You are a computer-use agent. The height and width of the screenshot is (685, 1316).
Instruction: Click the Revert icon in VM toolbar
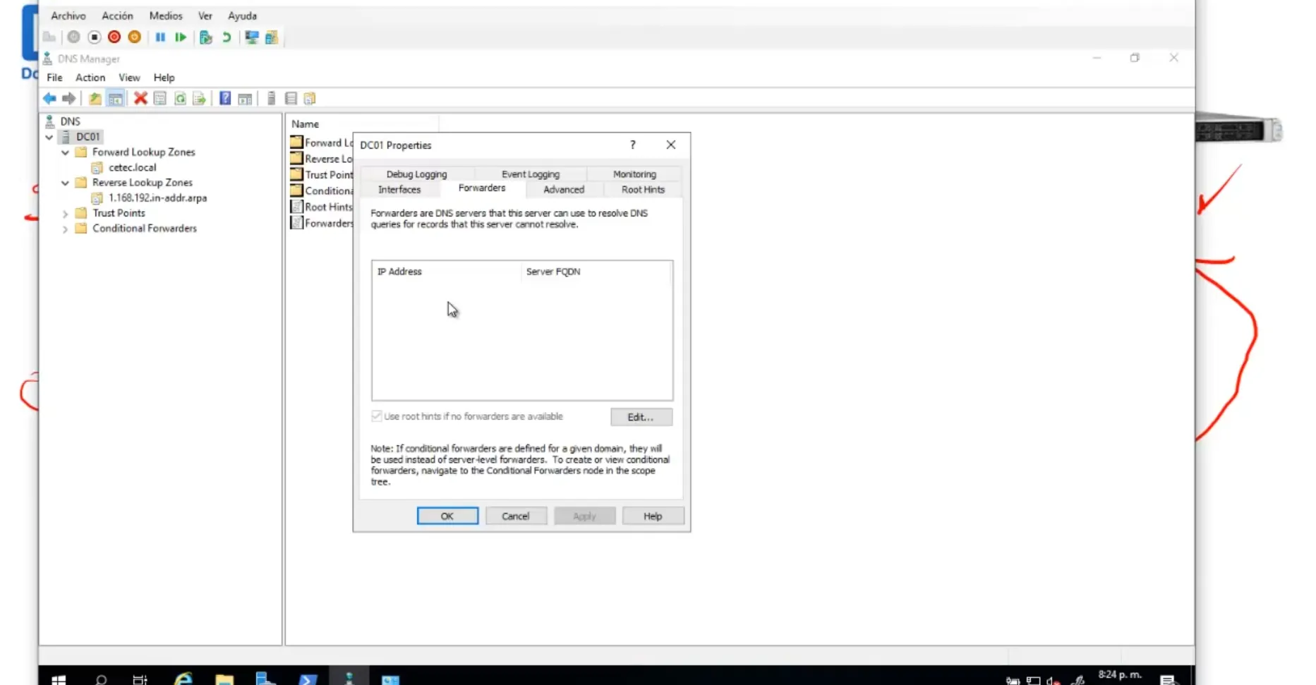click(227, 37)
